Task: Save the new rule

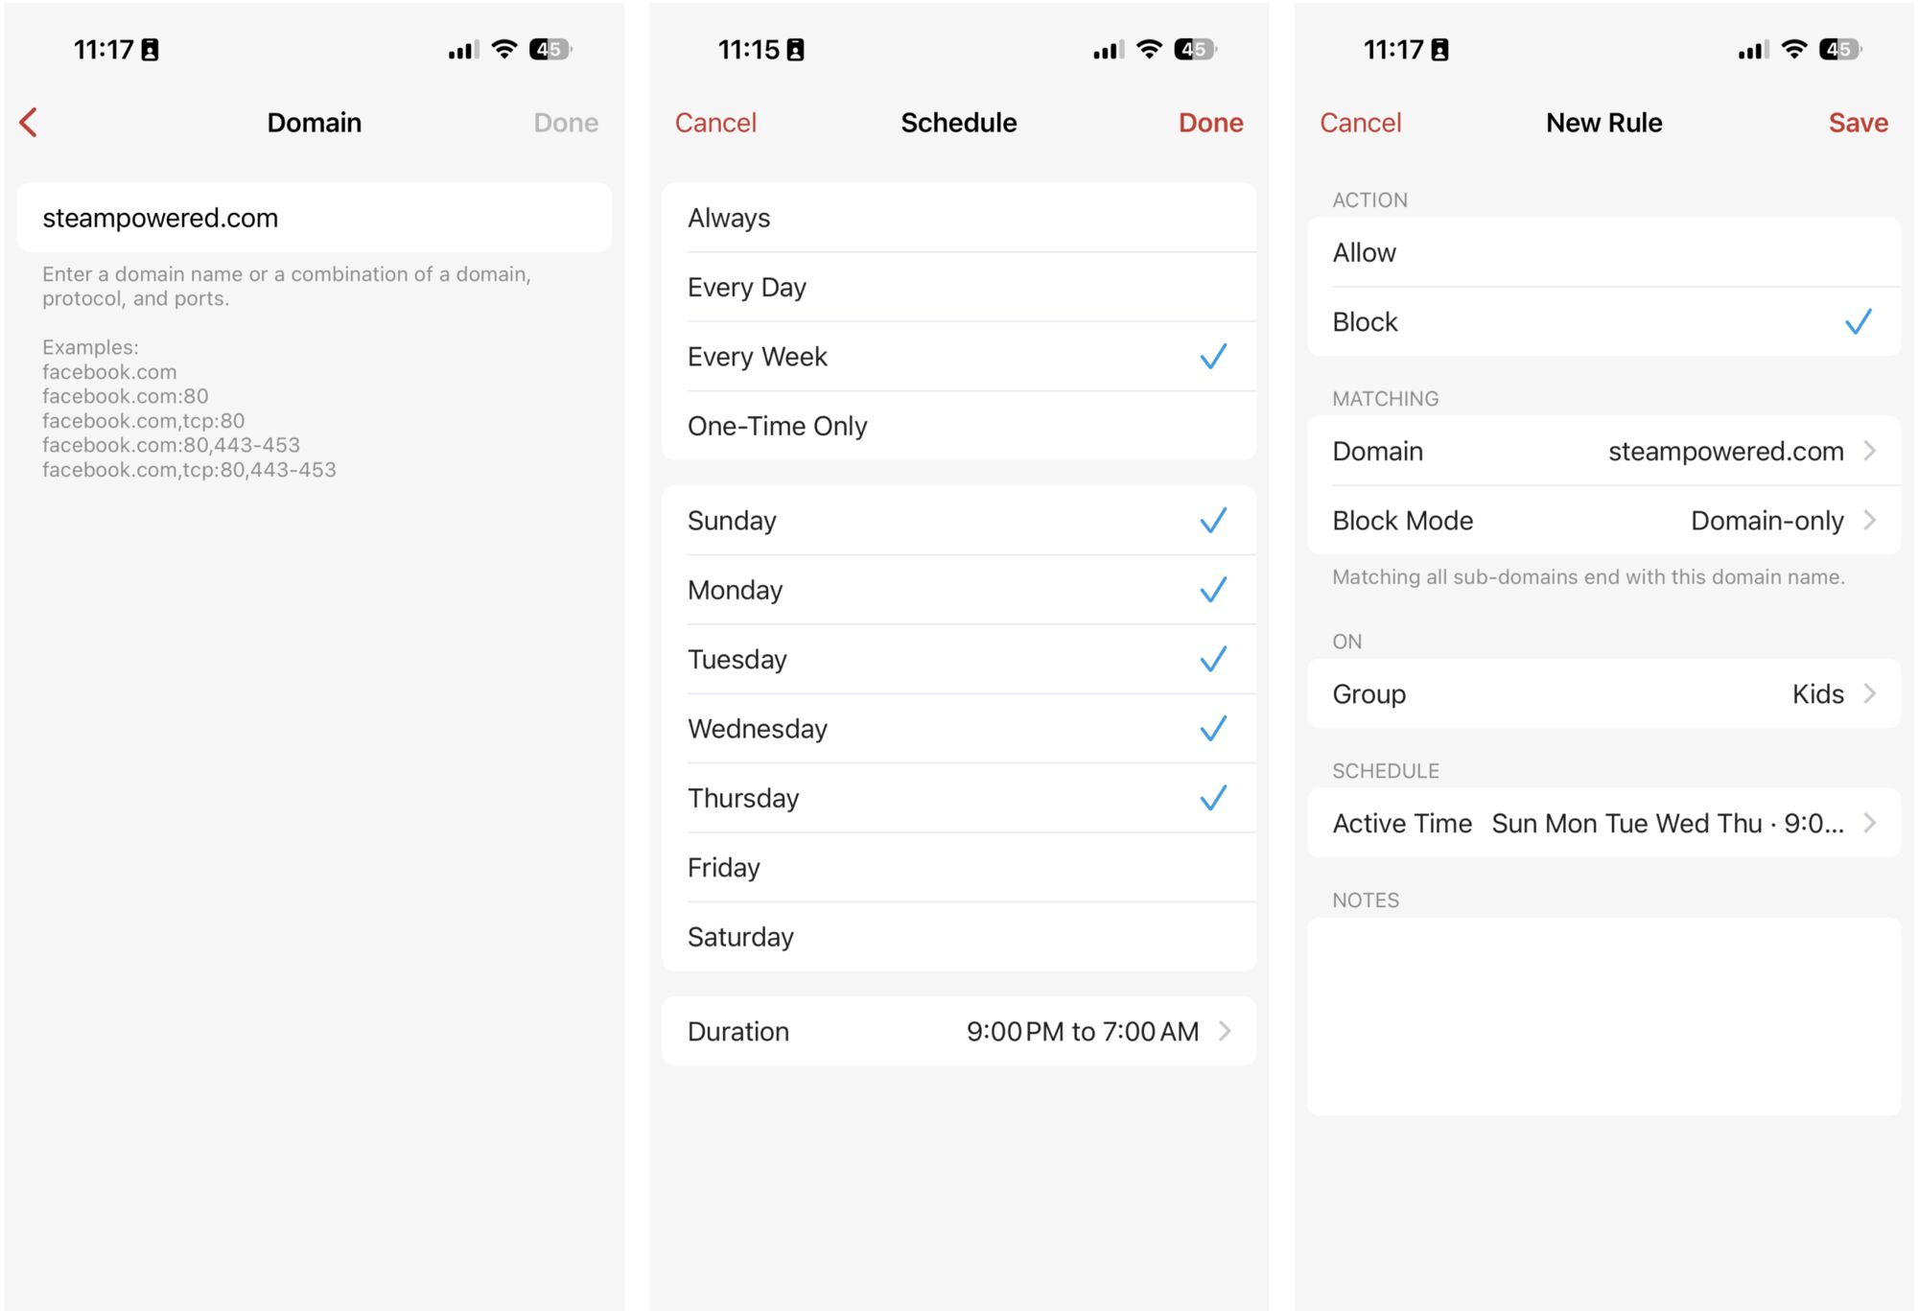Action: (1858, 123)
